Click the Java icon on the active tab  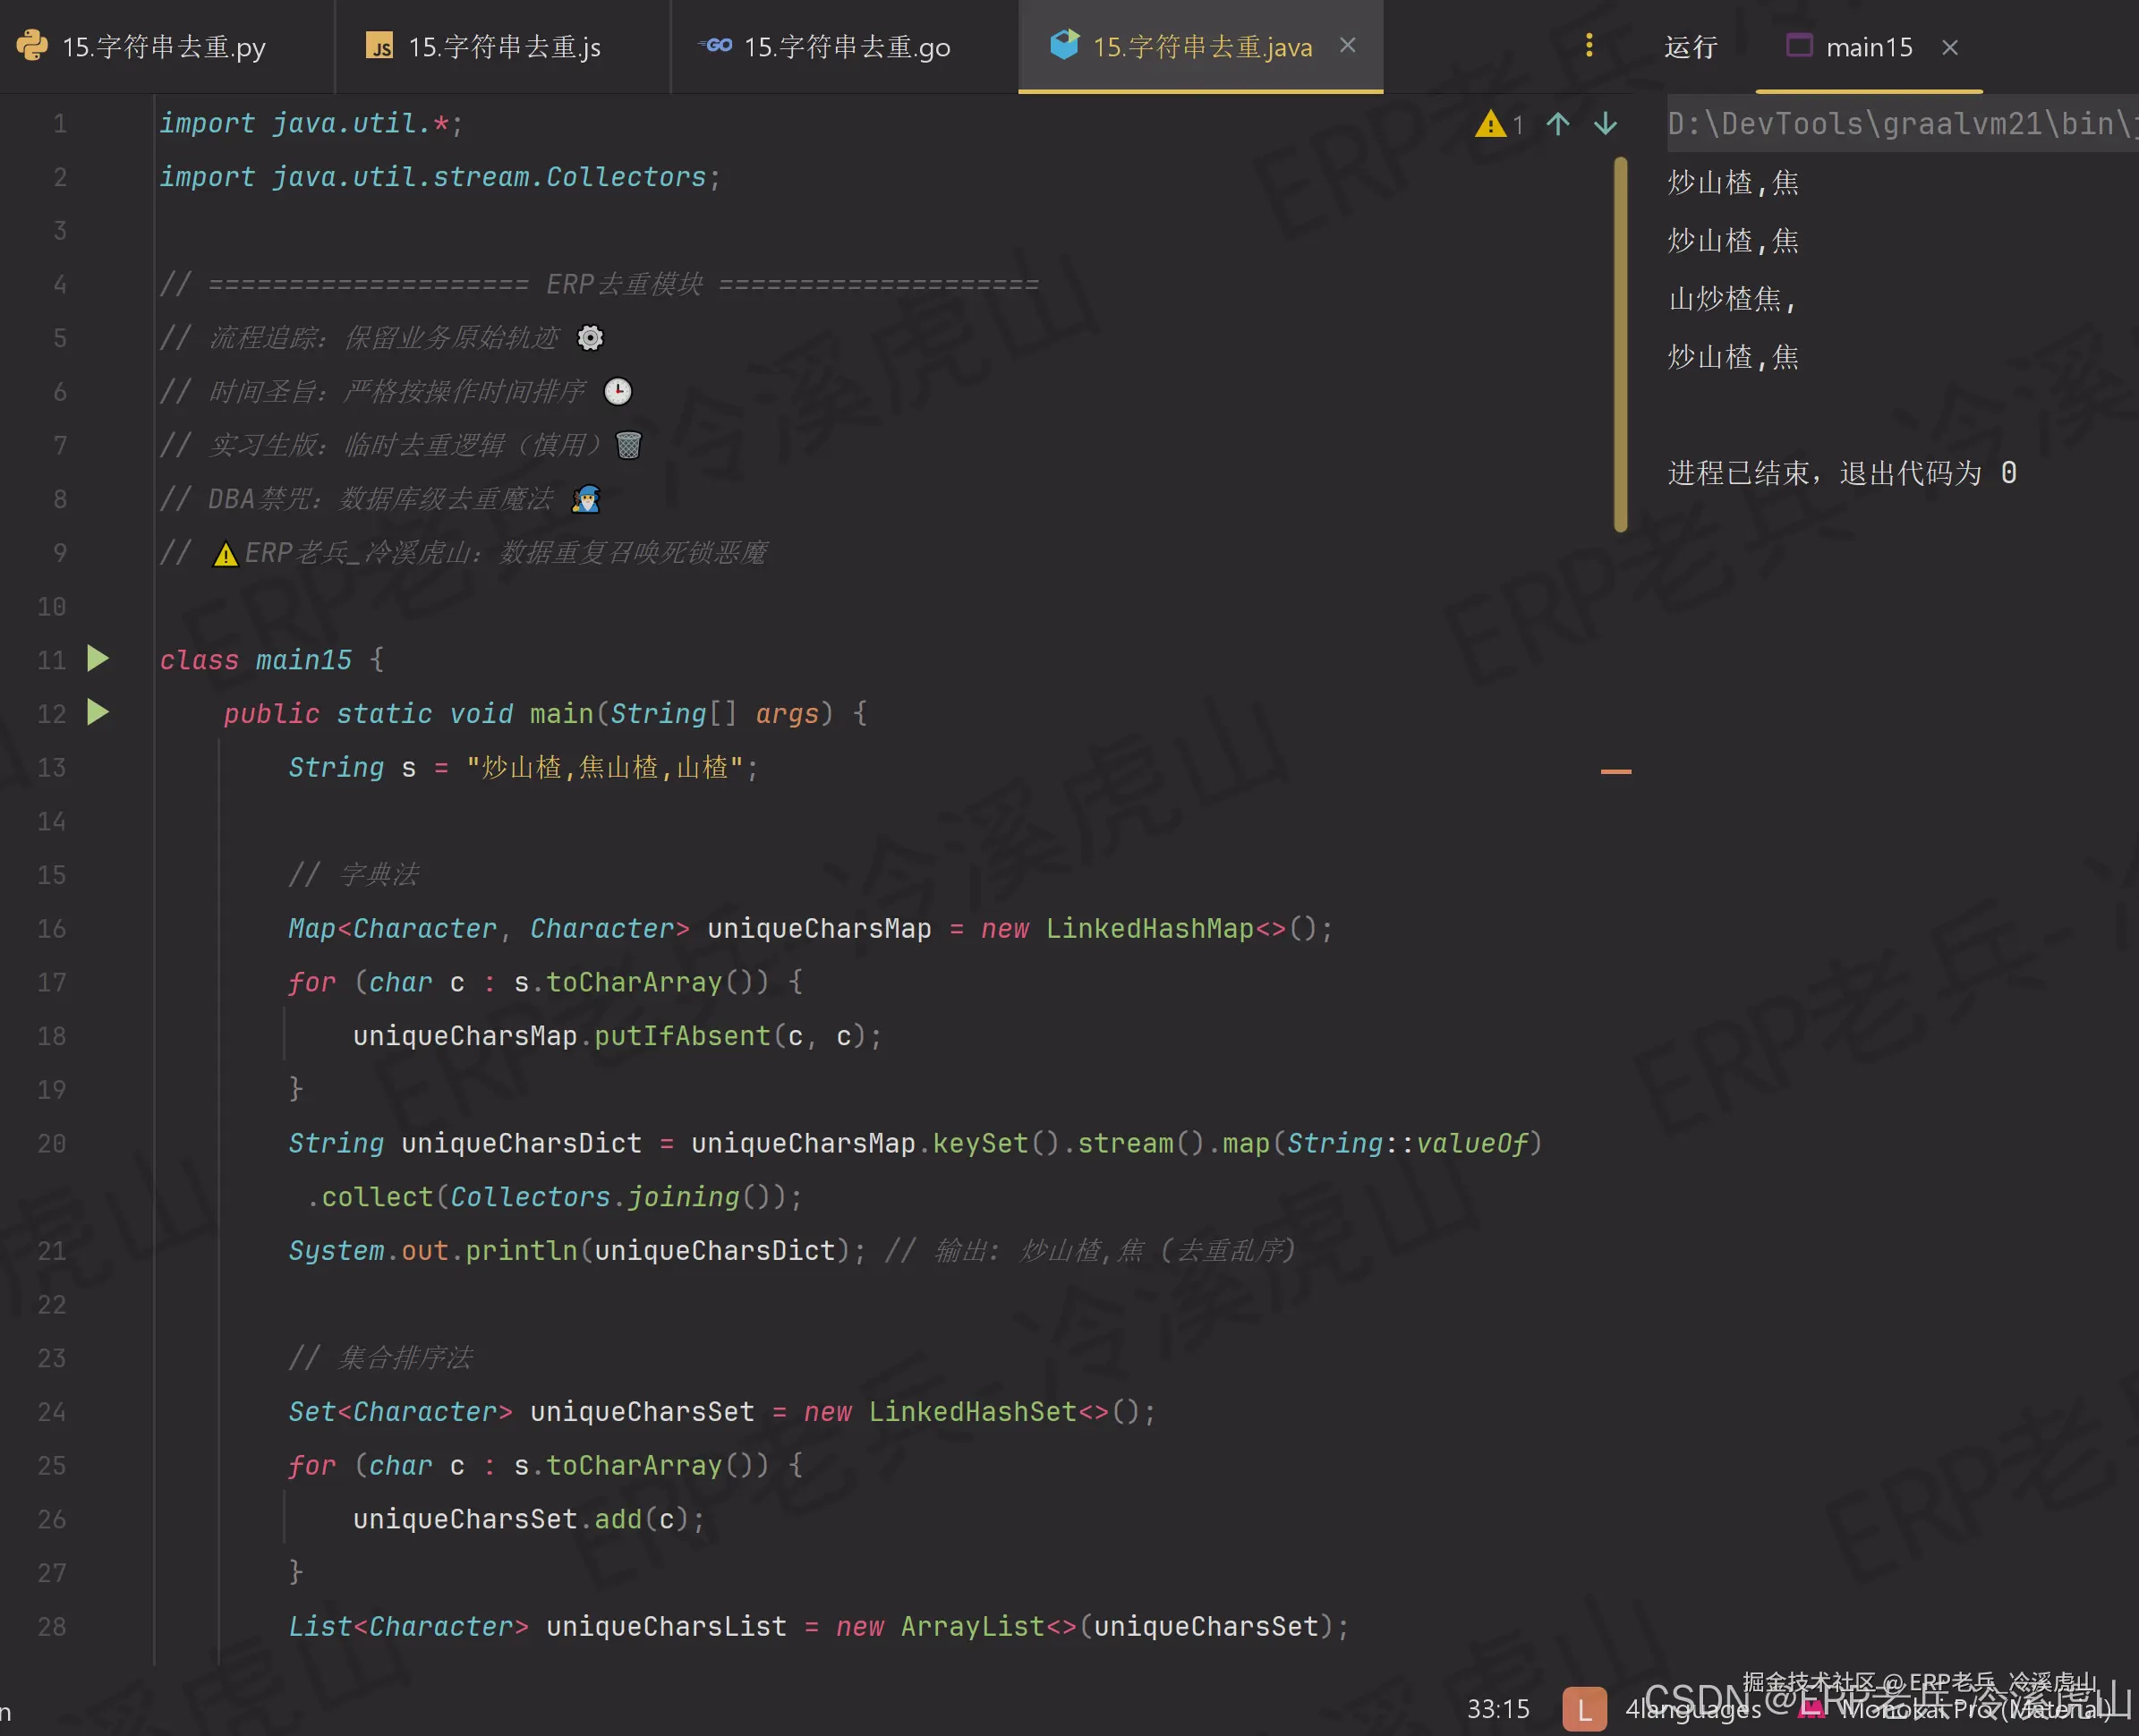click(x=1064, y=44)
